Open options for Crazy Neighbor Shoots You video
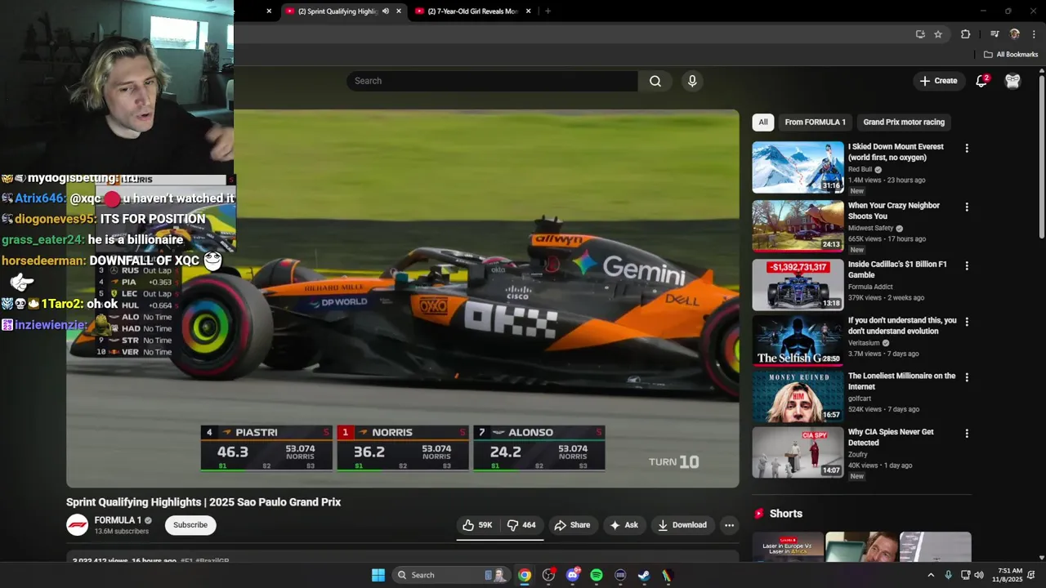 [967, 207]
